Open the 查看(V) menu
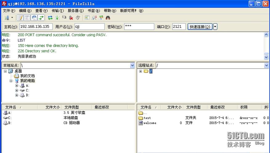 click(41, 11)
